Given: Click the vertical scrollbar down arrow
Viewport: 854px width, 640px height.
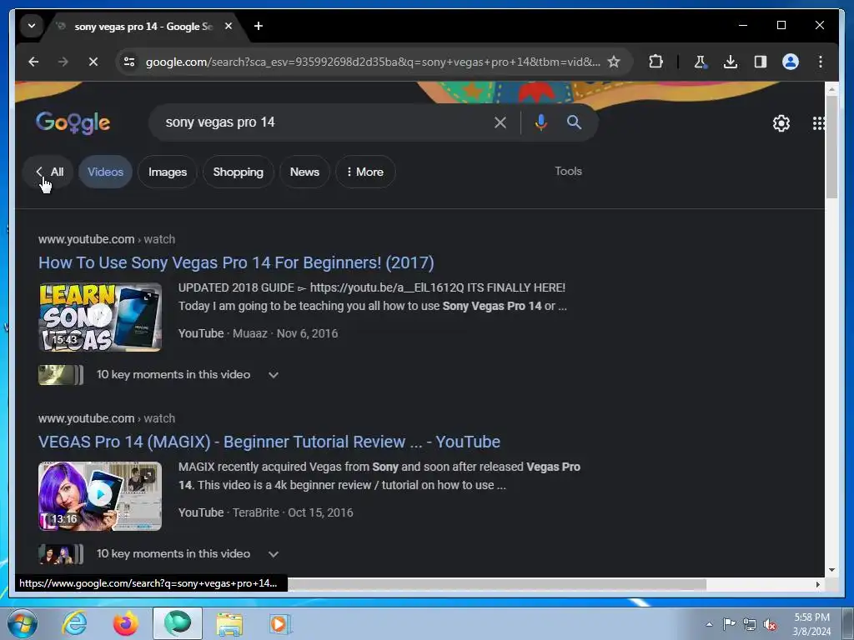Looking at the screenshot, I should (831, 570).
